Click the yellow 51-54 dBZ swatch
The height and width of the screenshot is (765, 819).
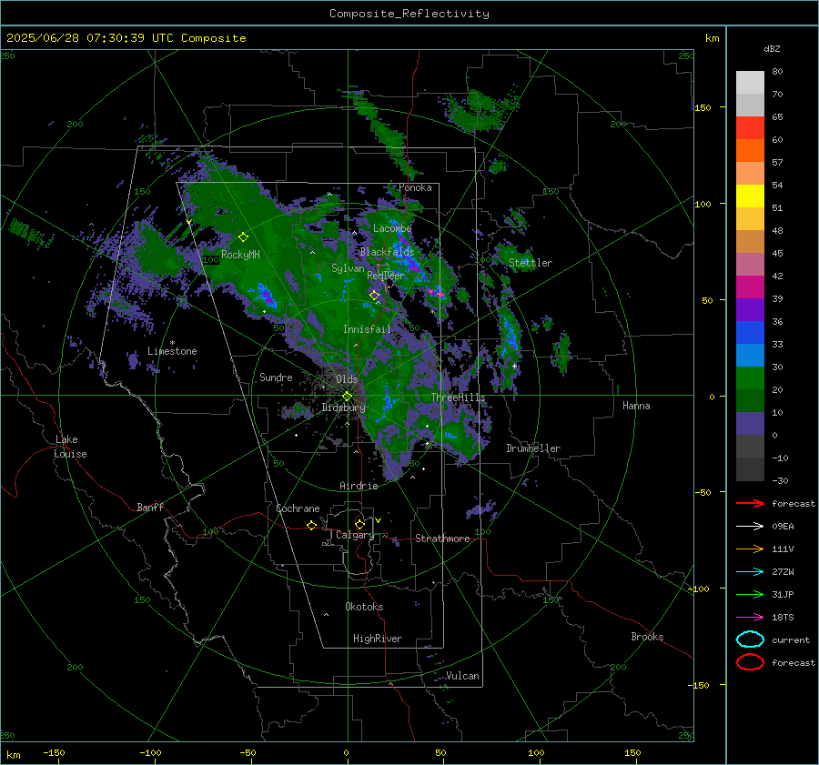[x=750, y=196]
